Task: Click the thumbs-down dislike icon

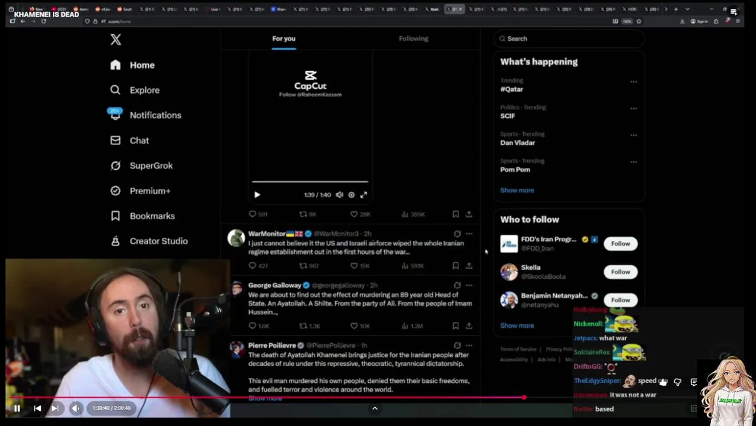Action: click(x=678, y=382)
